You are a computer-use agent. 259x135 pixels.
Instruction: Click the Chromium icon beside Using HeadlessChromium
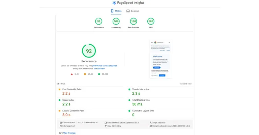(151, 126)
